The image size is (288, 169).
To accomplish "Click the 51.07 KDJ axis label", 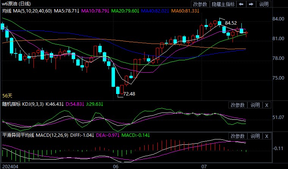I will click(x=278, y=117).
